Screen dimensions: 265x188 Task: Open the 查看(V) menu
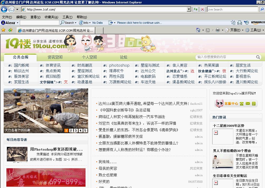tap(35, 17)
